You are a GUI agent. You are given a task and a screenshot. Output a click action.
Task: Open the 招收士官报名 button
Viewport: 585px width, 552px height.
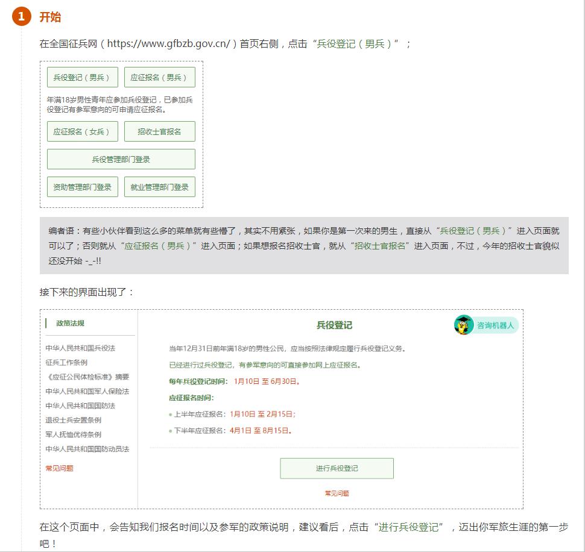point(159,131)
